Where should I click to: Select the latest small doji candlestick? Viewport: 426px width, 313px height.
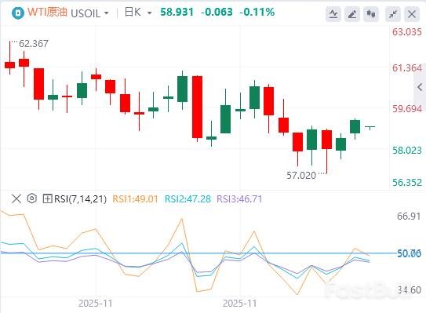tap(370, 127)
